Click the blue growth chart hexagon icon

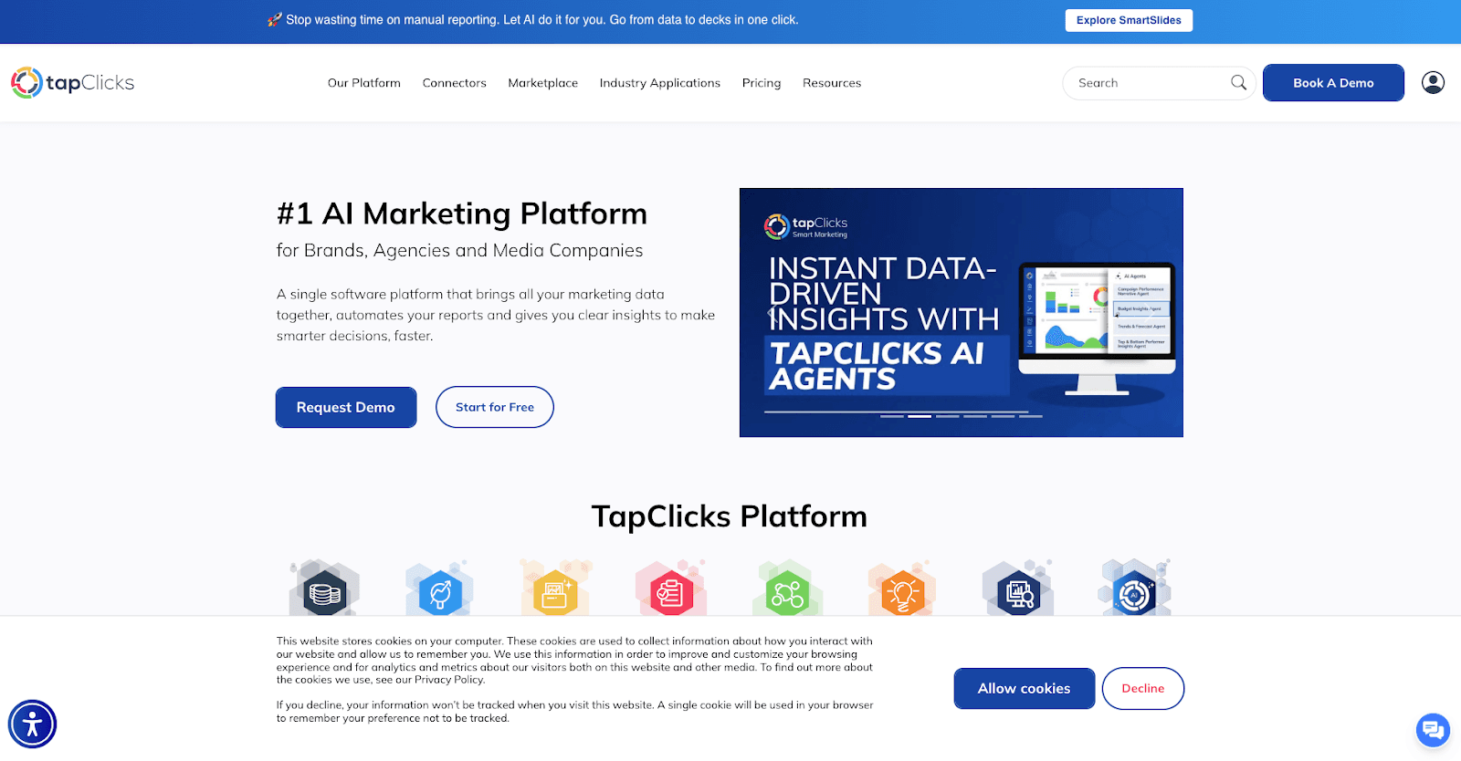(439, 591)
